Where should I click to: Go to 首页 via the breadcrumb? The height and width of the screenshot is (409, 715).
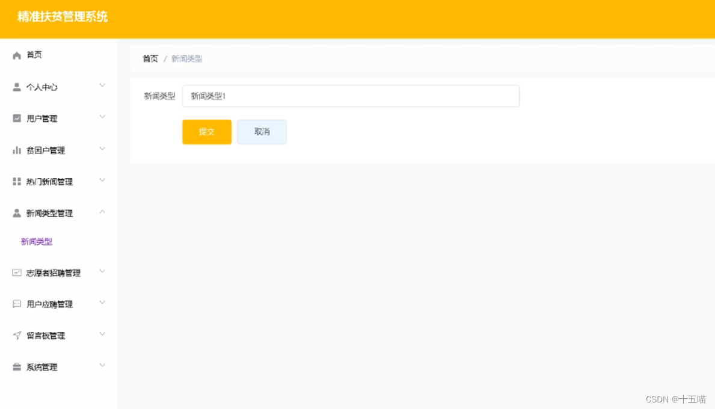pos(150,58)
